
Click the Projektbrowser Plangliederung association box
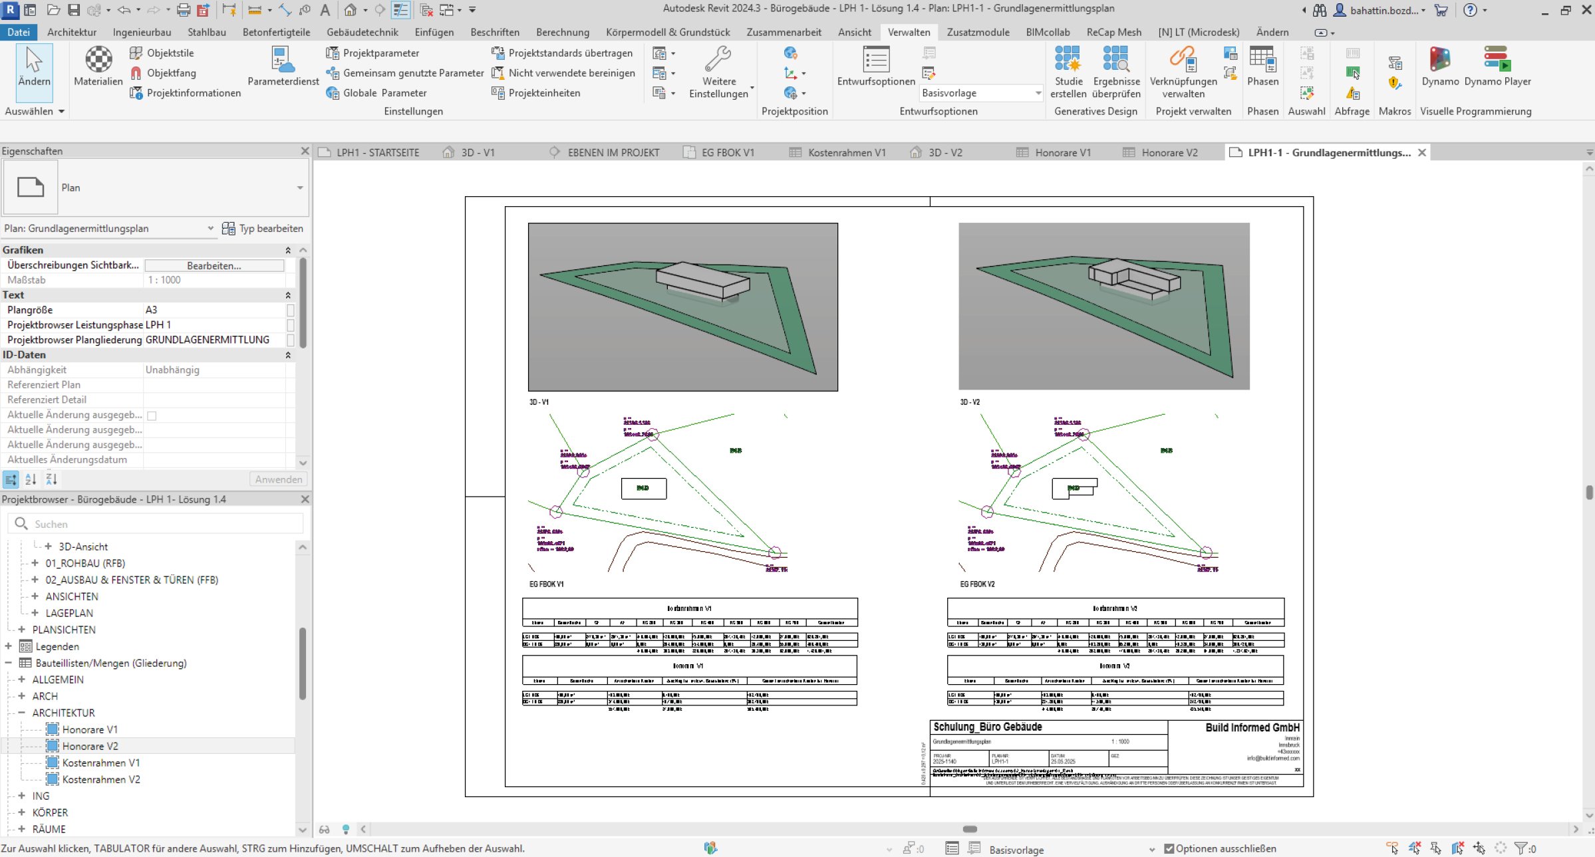tap(291, 340)
